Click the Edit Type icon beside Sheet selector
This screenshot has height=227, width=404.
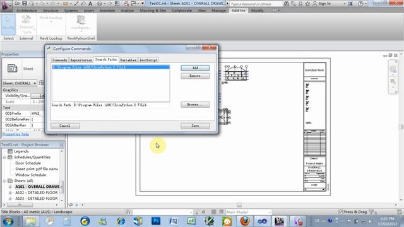point(41,83)
